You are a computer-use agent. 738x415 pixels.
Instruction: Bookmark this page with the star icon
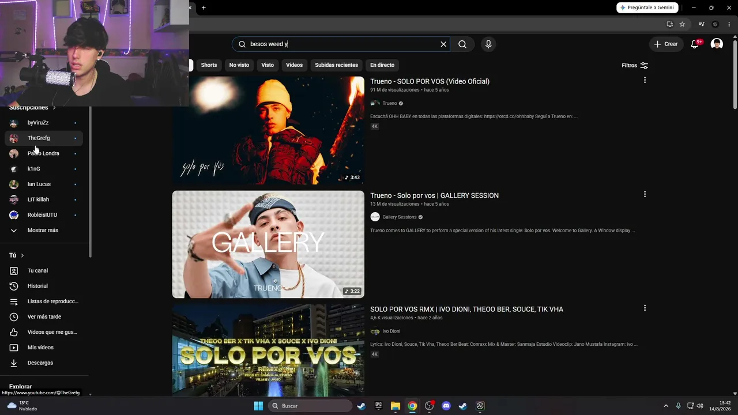[x=682, y=24]
